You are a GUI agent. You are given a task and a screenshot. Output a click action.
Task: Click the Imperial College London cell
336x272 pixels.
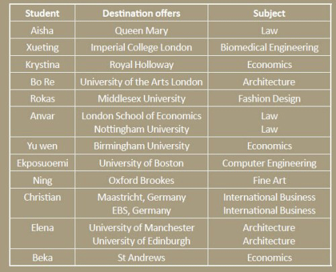tap(141, 47)
